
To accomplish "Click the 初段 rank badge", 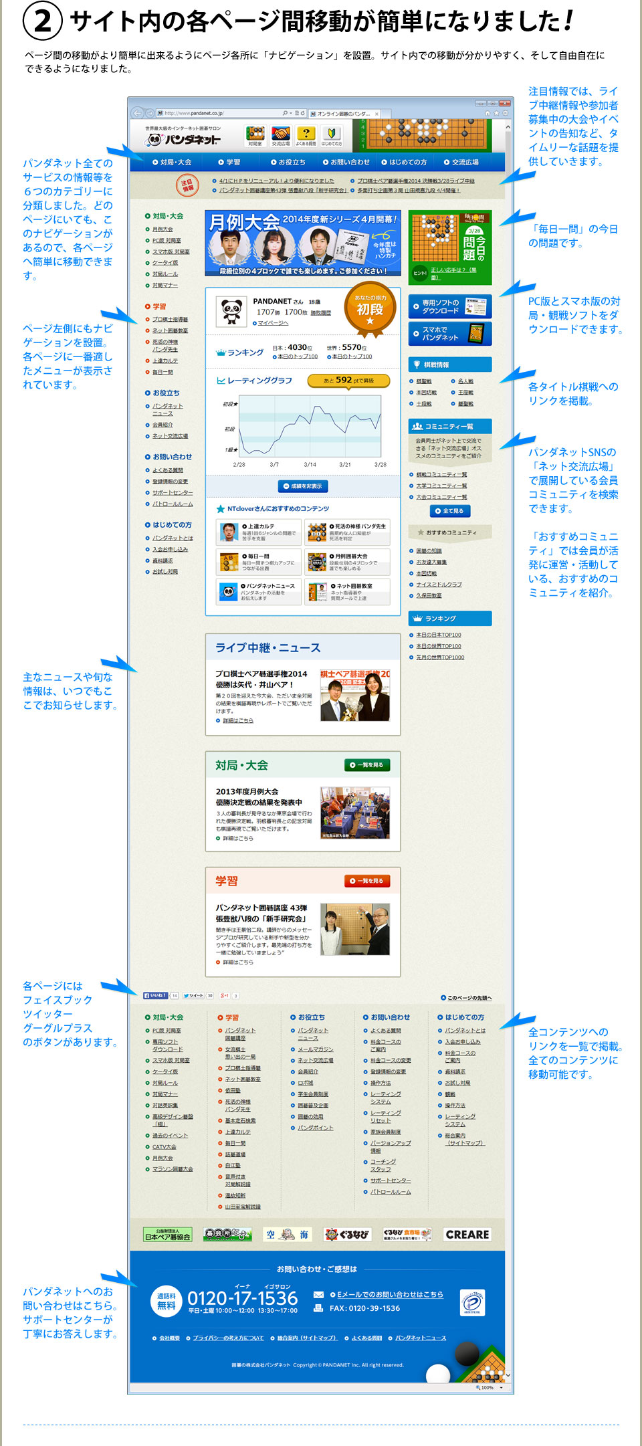I will pyautogui.click(x=369, y=310).
